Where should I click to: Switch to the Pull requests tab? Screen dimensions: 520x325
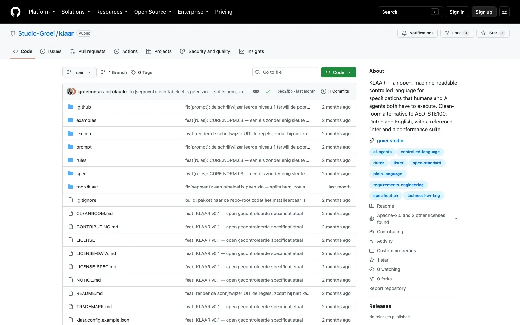coord(88,51)
